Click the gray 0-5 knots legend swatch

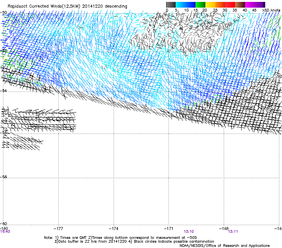tap(171, 5)
